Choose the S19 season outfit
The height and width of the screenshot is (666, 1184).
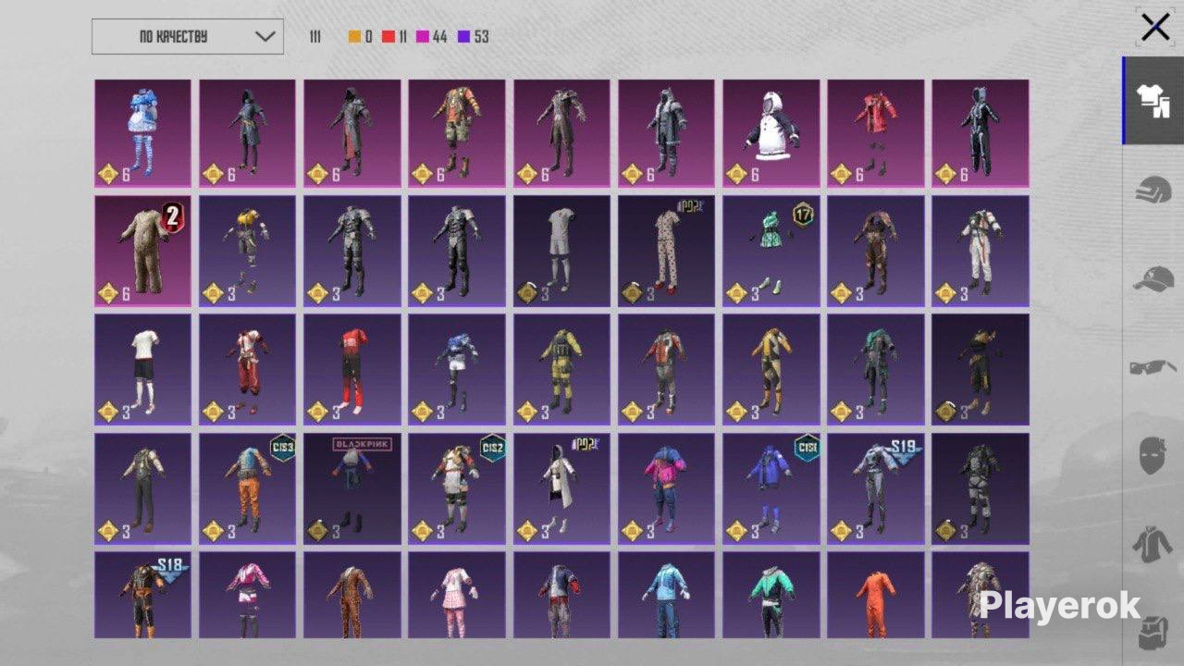tap(876, 487)
